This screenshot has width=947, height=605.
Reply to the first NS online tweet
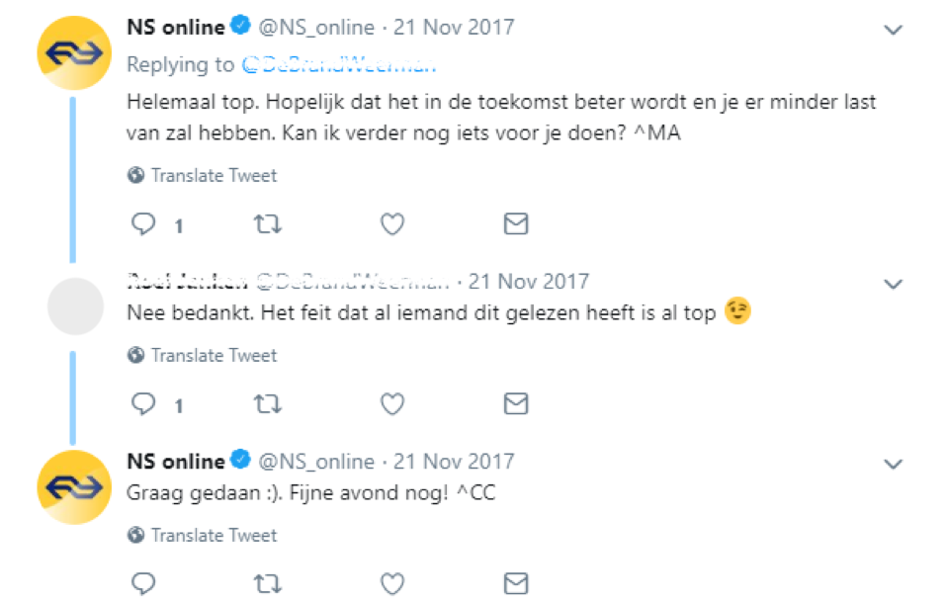pyautogui.click(x=144, y=224)
